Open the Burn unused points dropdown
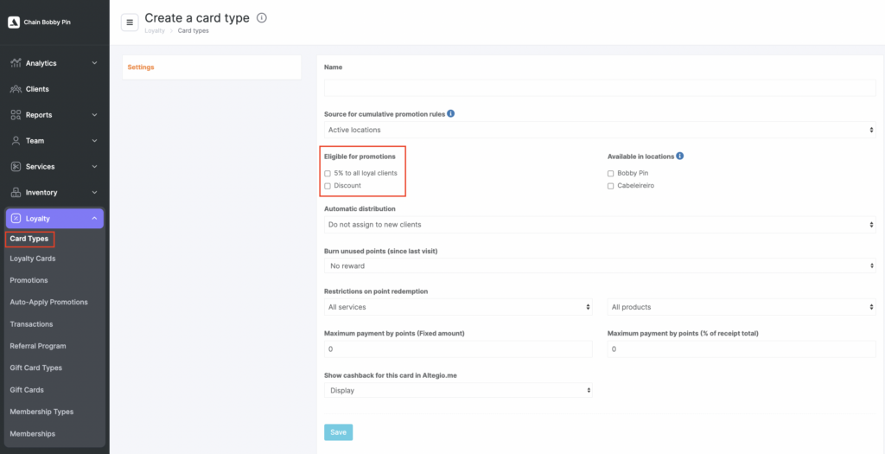885x454 pixels. 600,265
